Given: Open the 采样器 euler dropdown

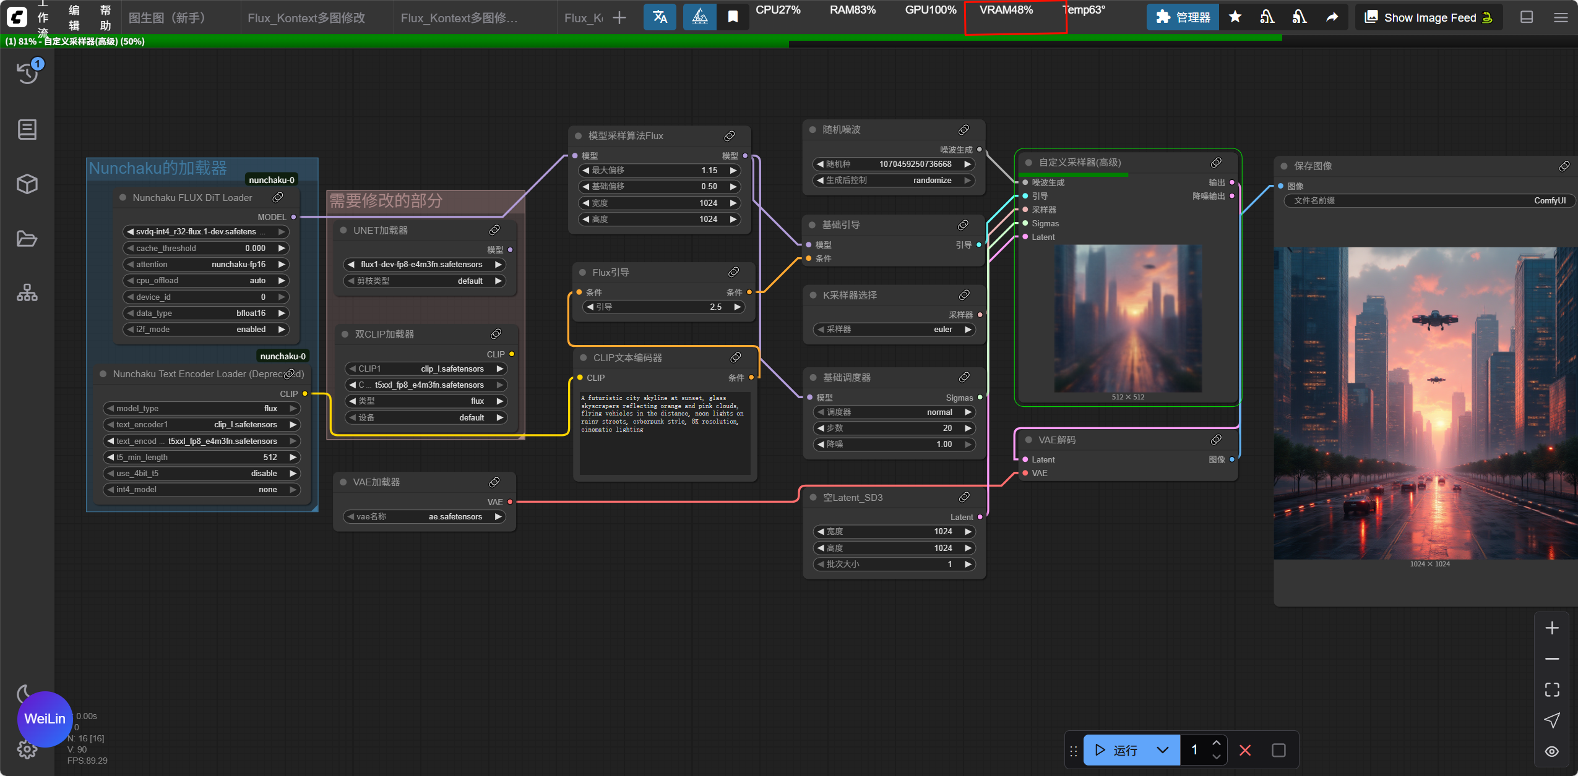Looking at the screenshot, I should pos(894,330).
